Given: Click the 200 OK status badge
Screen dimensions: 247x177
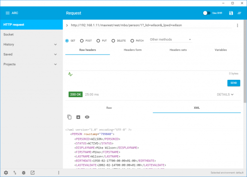Looking at the screenshot, I should click(x=75, y=94).
